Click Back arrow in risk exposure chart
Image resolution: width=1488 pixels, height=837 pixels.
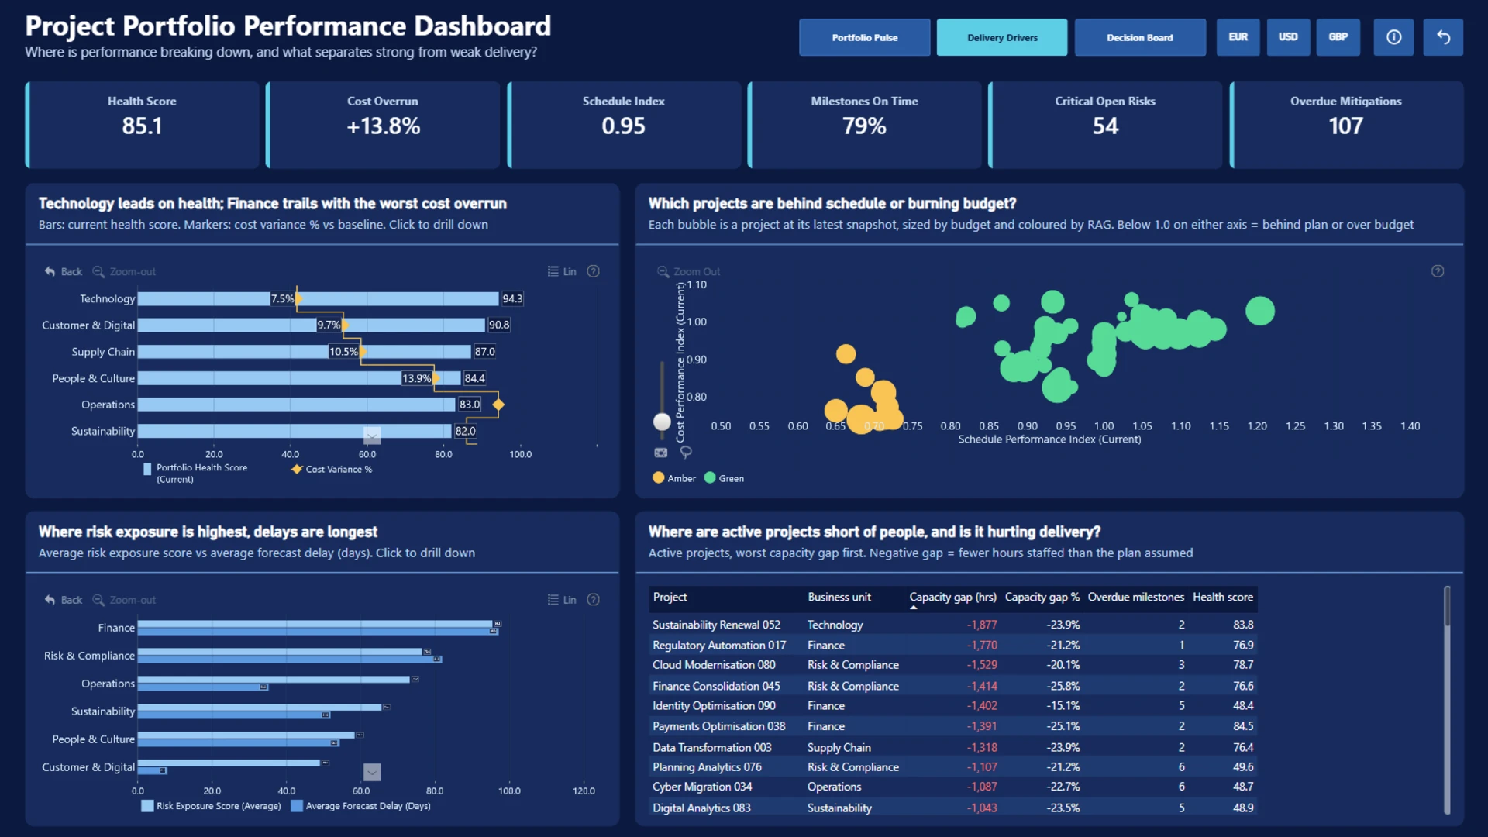[x=64, y=600]
